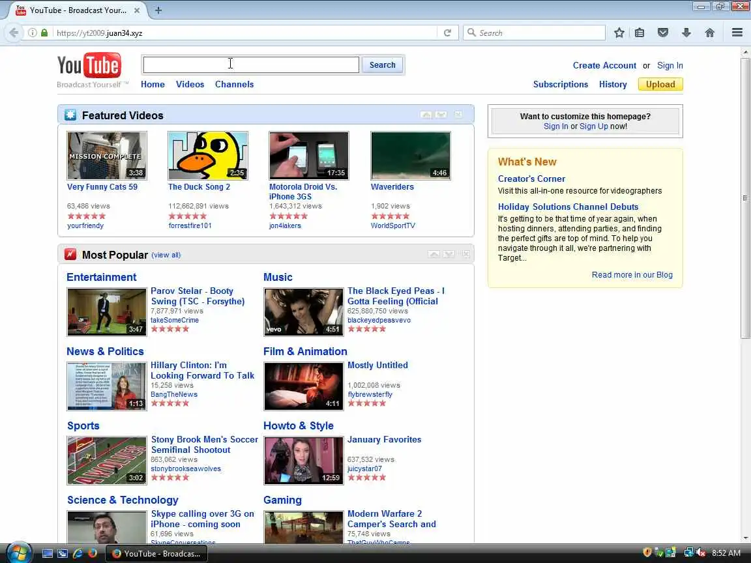751x563 pixels.
Task: Move Most Popular module down
Action: [x=449, y=253]
